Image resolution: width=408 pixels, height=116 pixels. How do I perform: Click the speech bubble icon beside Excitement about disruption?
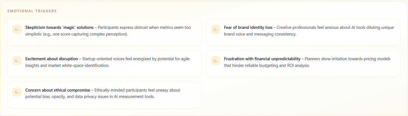click(x=17, y=60)
